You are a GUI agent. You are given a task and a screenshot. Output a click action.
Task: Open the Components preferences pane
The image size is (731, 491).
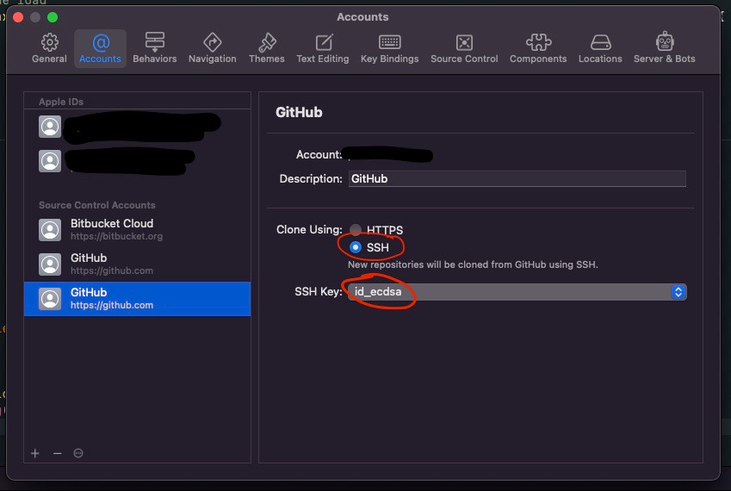tap(538, 48)
